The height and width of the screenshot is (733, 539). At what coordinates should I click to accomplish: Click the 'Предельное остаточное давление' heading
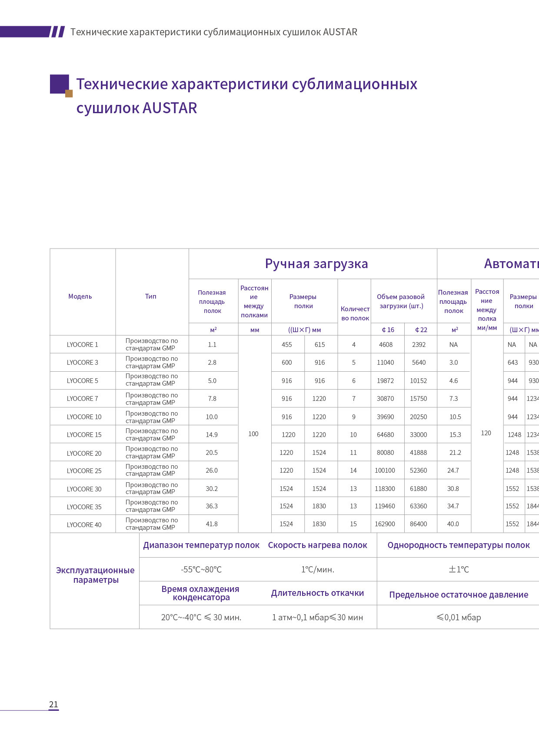[x=459, y=595]
